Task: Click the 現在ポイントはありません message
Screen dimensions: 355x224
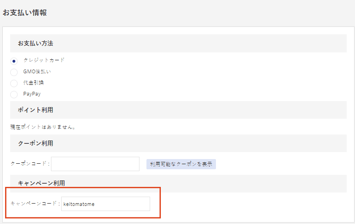Action: (43, 126)
